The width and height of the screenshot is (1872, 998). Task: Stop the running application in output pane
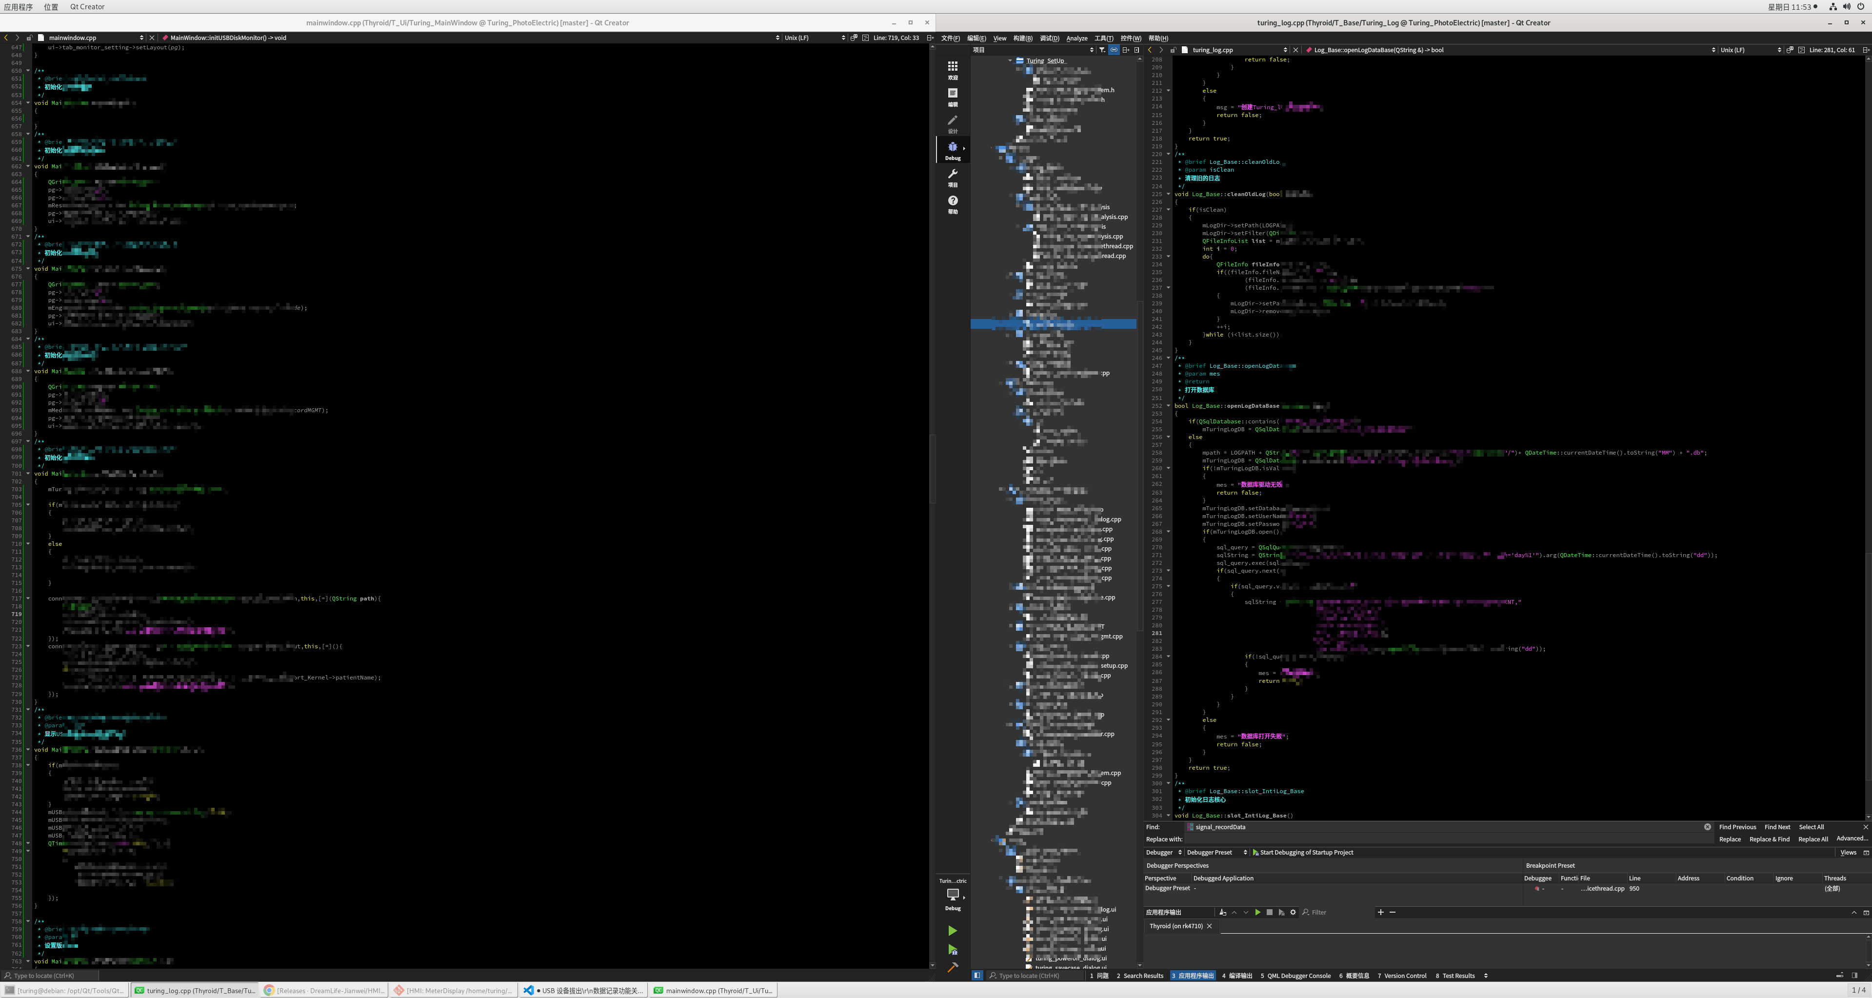[1269, 912]
